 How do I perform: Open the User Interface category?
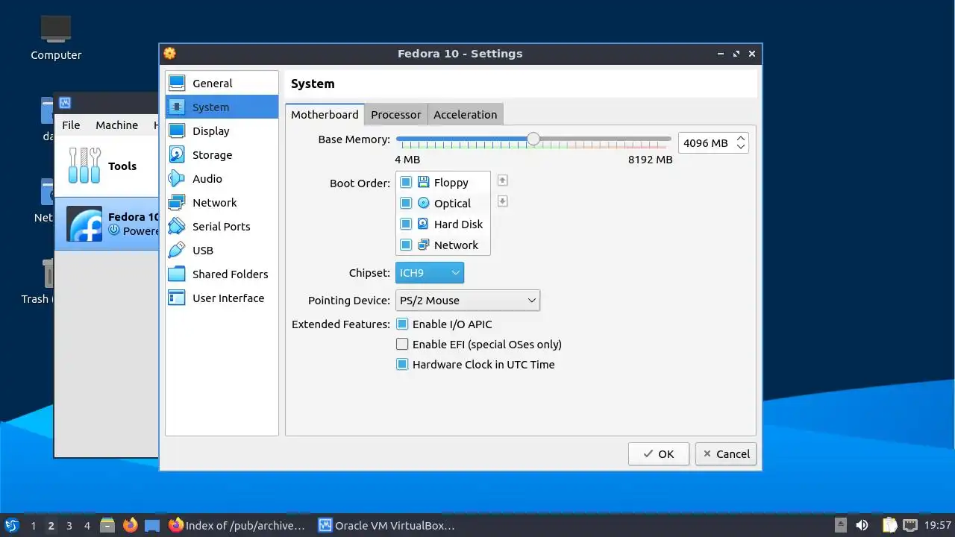coord(222,298)
